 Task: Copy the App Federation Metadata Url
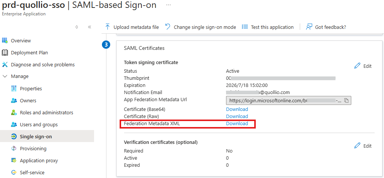click(346, 100)
